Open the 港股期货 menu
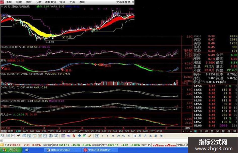 click(x=51, y=2)
